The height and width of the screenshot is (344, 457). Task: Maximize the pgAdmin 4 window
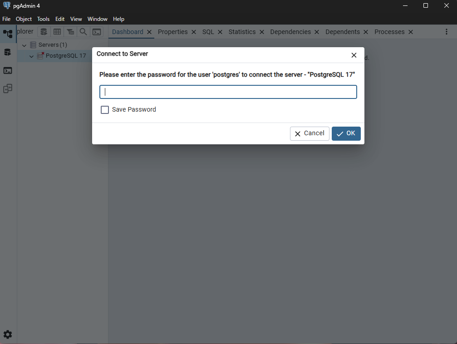(426, 5)
